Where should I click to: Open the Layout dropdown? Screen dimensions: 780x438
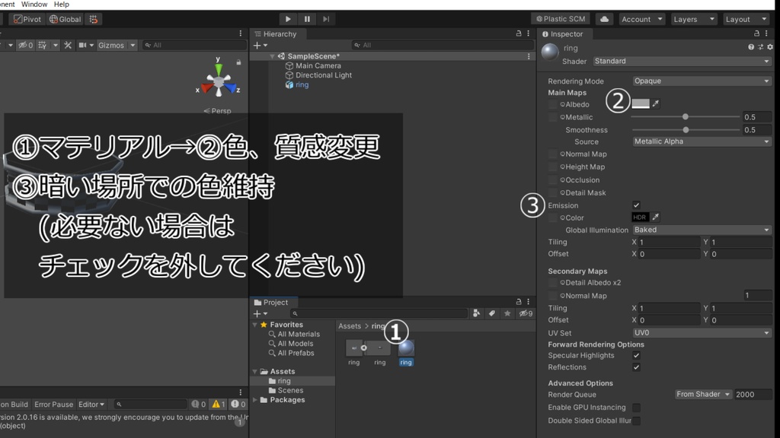pos(746,19)
